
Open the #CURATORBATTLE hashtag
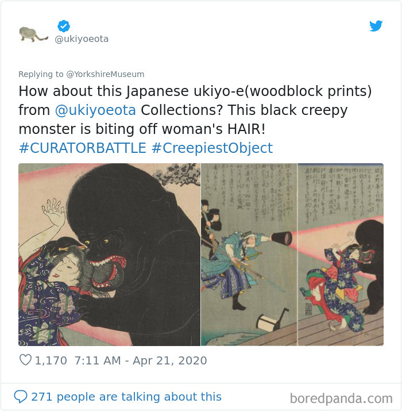83,148
